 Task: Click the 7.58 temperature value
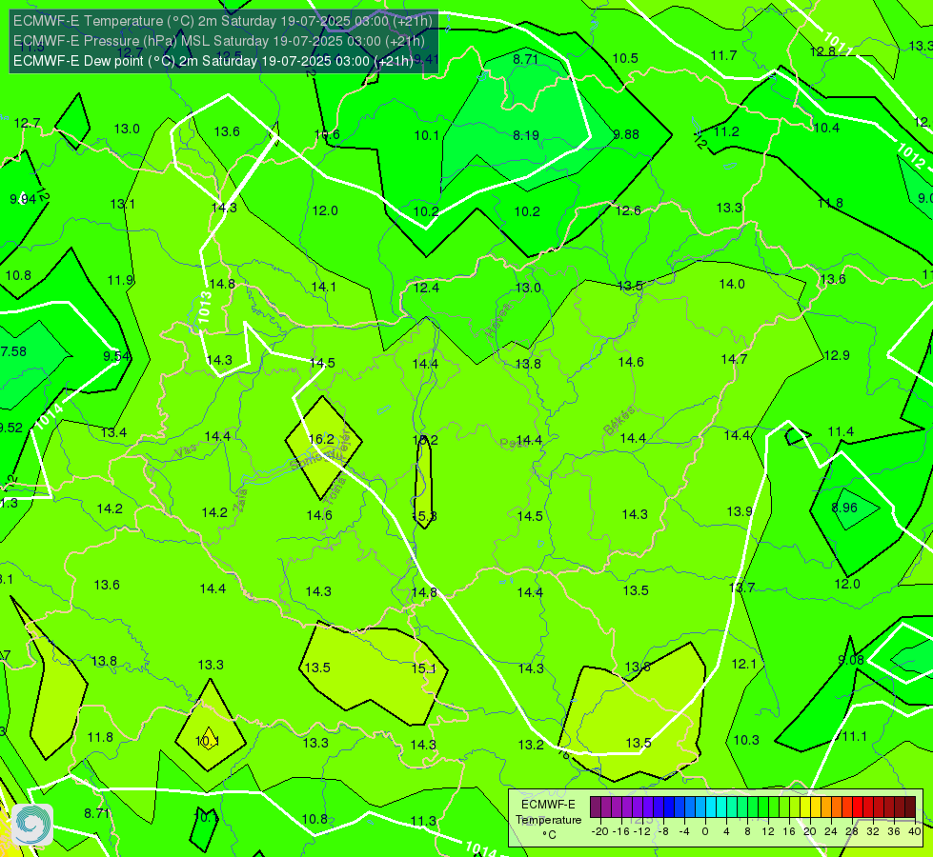13,351
